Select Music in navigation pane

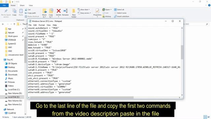pyautogui.click(x=11, y=78)
